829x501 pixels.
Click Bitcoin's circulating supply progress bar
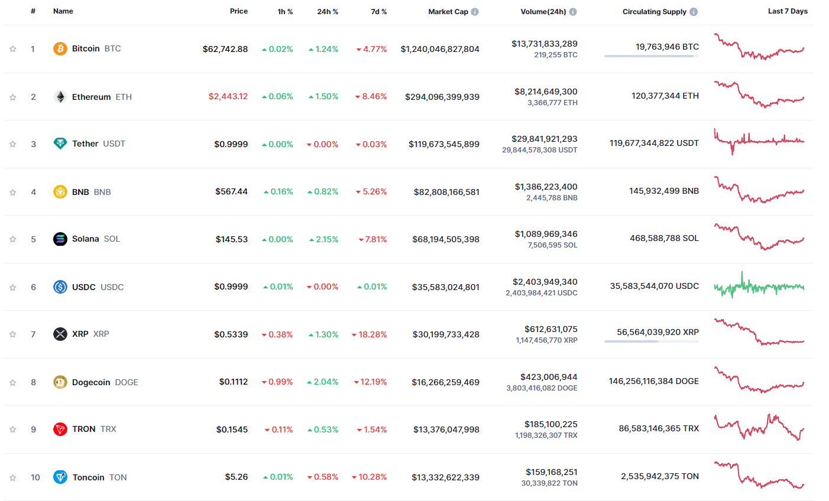652,56
